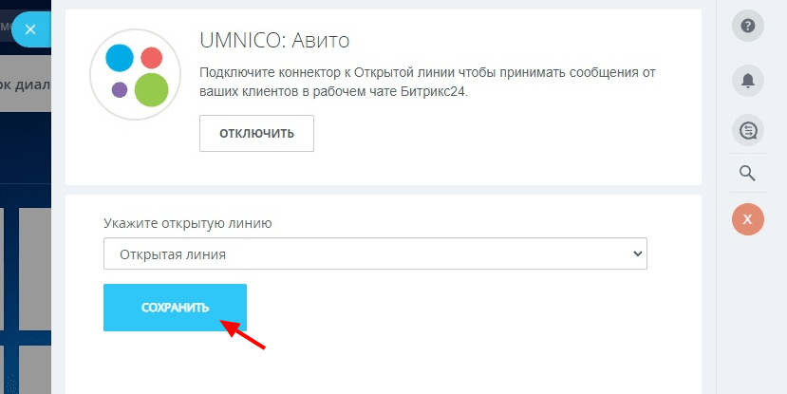Click the blue circle in the Avito logo

click(x=120, y=58)
